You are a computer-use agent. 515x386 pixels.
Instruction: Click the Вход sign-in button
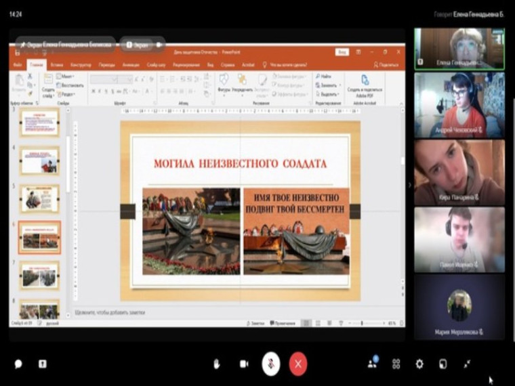tap(342, 52)
